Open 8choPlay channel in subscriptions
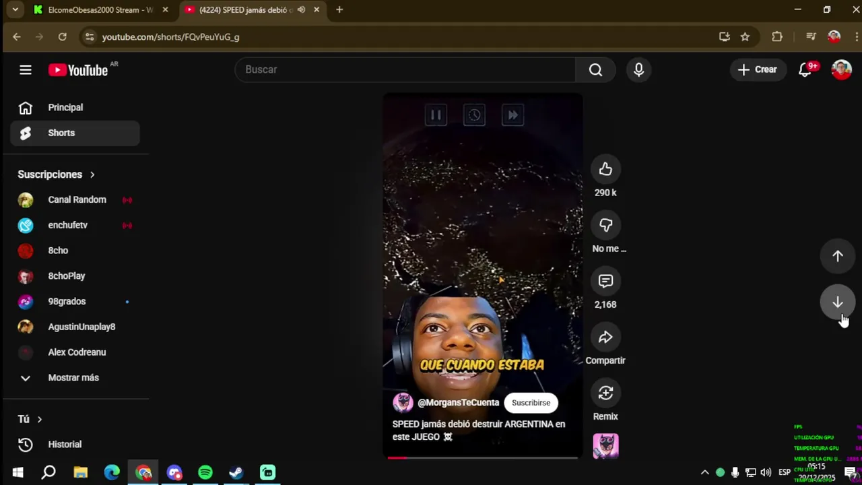Screen dimensions: 862x485 coord(75,276)
